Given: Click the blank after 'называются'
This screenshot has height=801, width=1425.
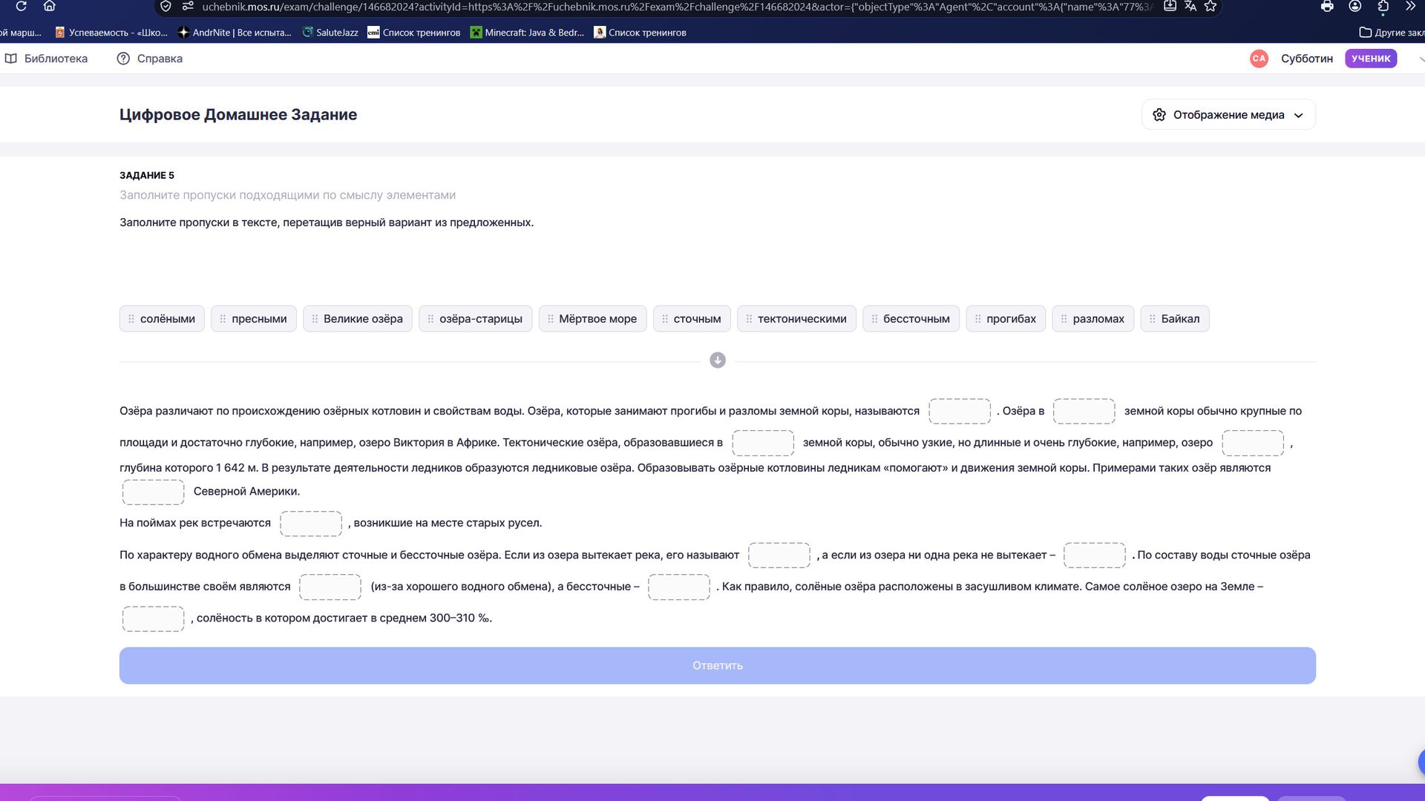Looking at the screenshot, I should pos(960,411).
